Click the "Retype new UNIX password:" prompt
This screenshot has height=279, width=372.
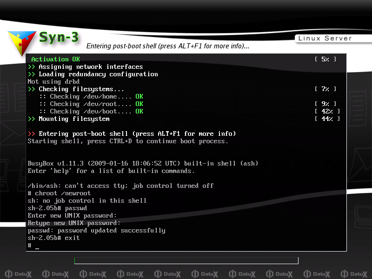click(x=74, y=223)
